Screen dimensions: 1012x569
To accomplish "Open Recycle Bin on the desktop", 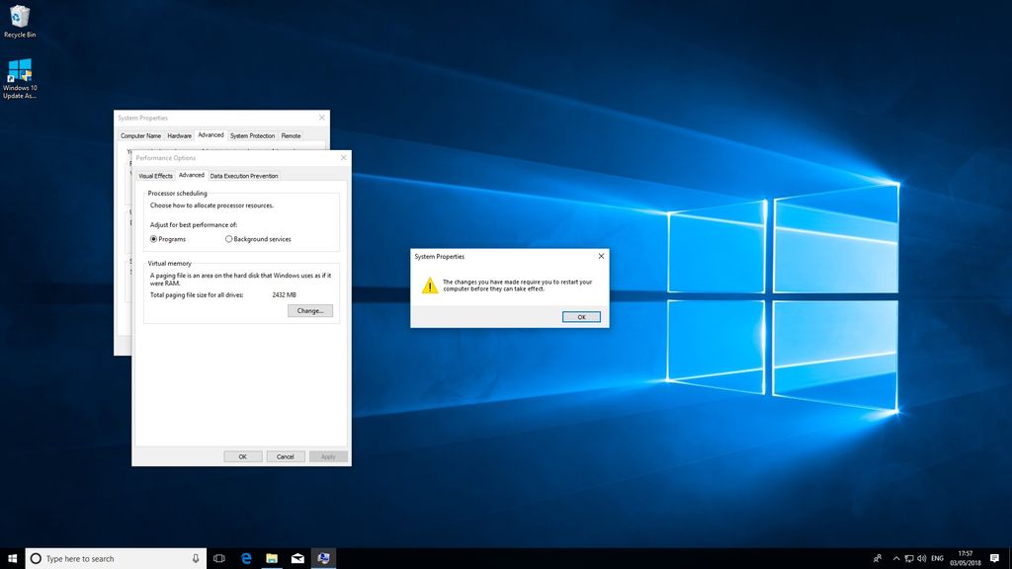I will tap(20, 16).
